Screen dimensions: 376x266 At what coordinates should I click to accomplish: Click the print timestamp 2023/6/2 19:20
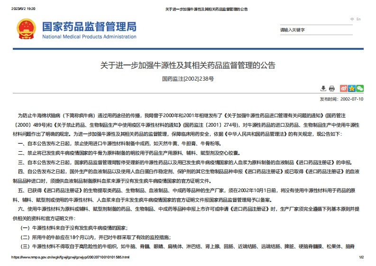pos(24,9)
